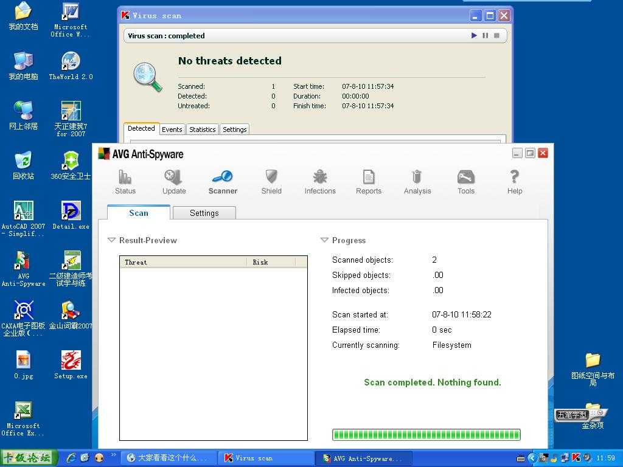Click the Threat column header
This screenshot has width=623, height=467.
pos(183,262)
